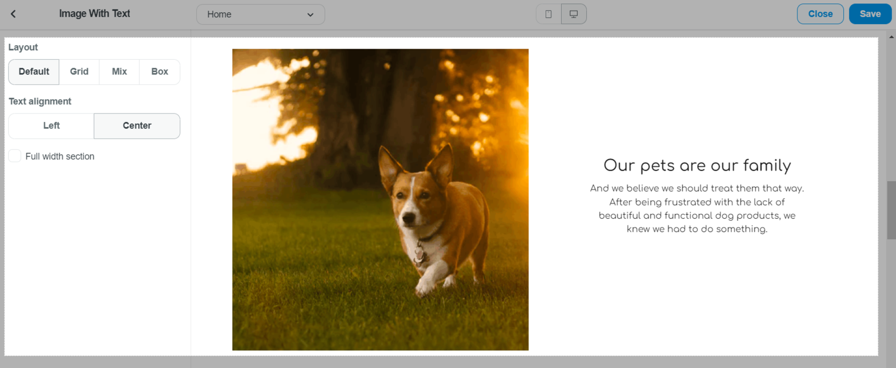Click the Save button
896x368 pixels.
[x=870, y=14]
